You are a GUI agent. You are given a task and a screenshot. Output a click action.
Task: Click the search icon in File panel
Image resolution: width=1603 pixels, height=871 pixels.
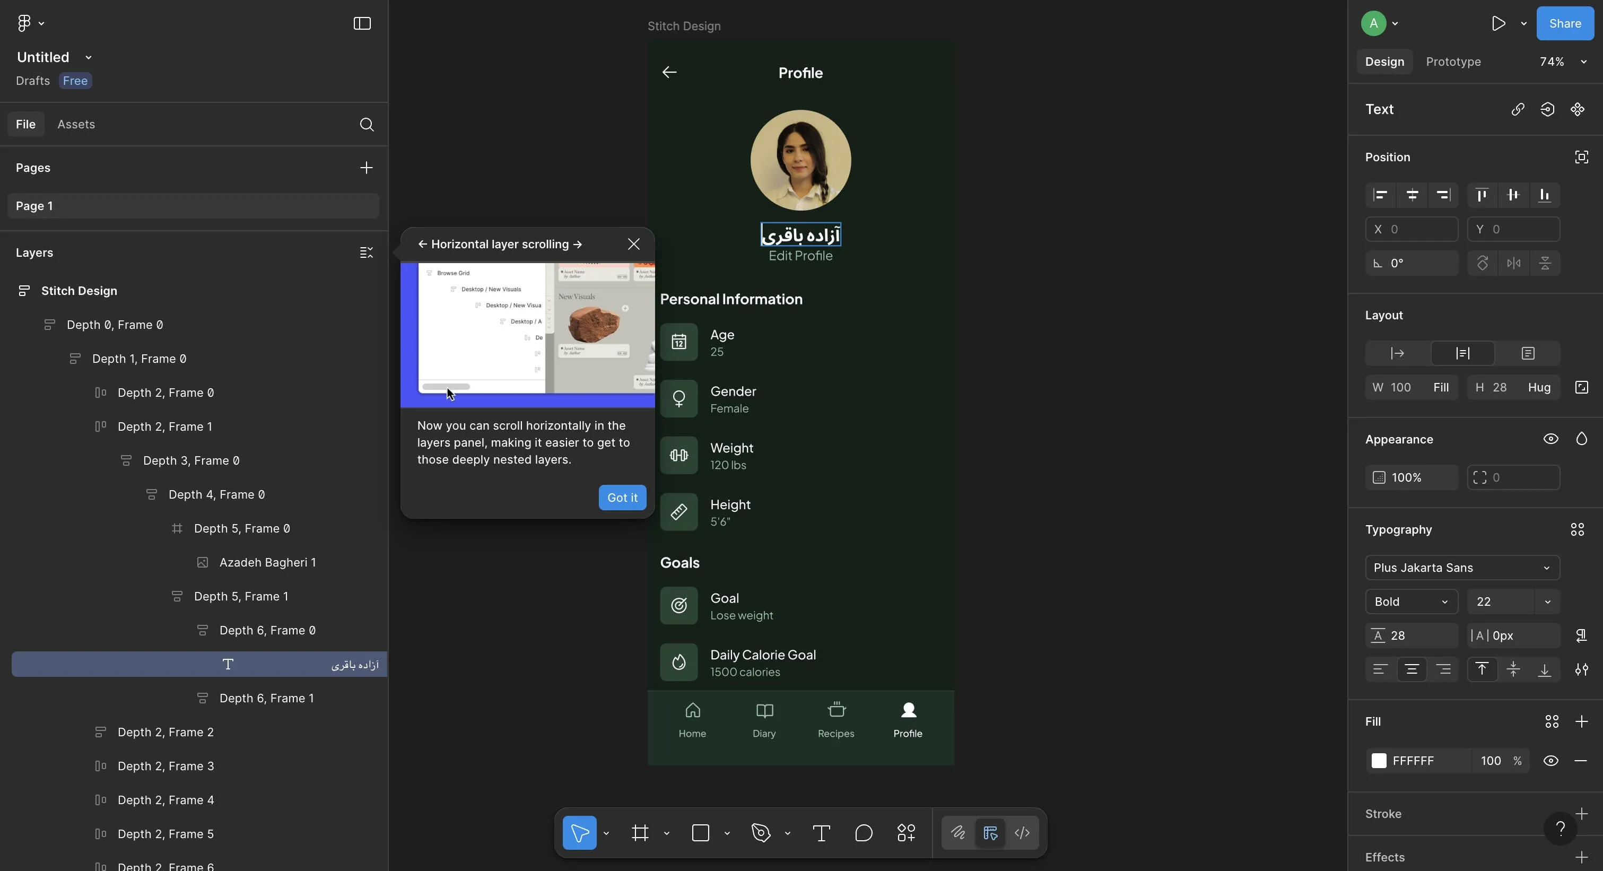(367, 125)
